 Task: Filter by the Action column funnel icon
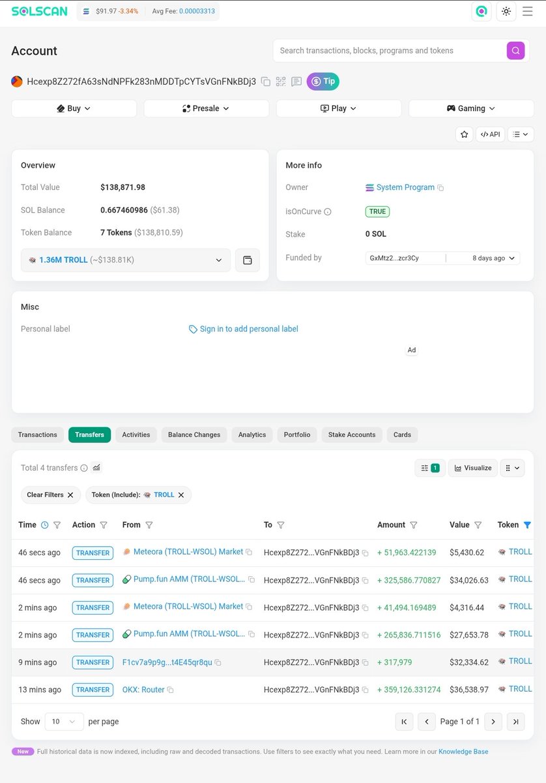pos(104,525)
